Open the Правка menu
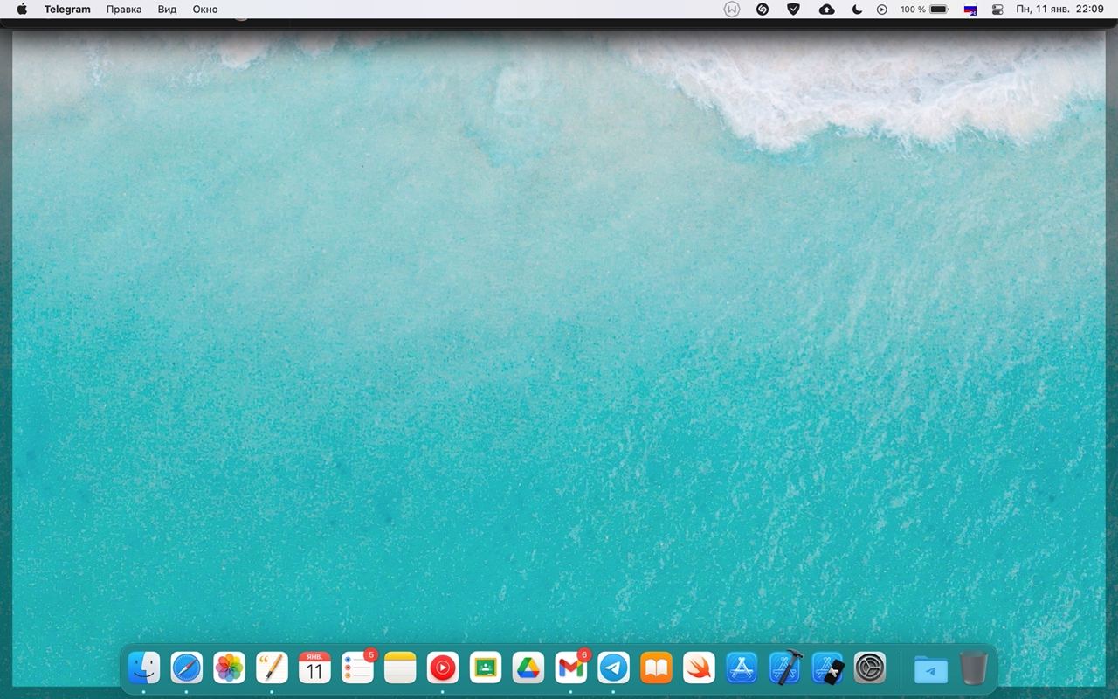The image size is (1118, 699). point(124,10)
